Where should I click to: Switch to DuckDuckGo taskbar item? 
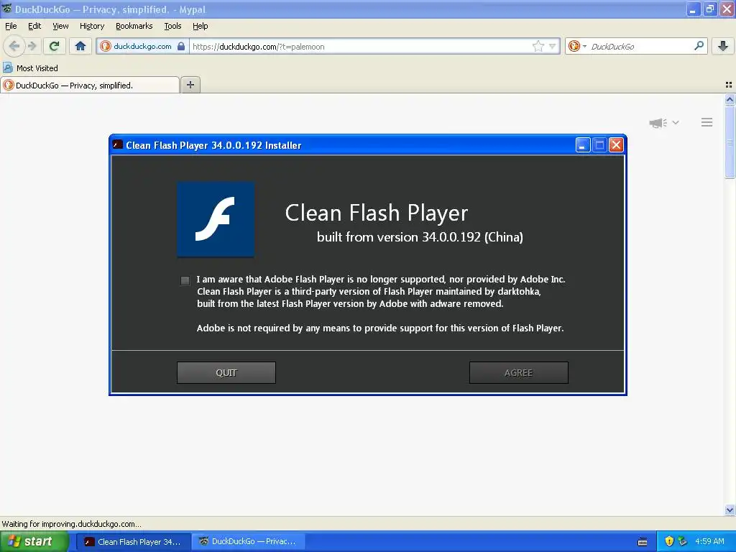[x=249, y=542]
